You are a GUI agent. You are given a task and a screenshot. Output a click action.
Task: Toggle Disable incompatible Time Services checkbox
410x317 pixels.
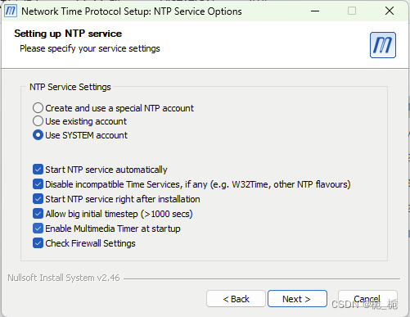(x=38, y=184)
